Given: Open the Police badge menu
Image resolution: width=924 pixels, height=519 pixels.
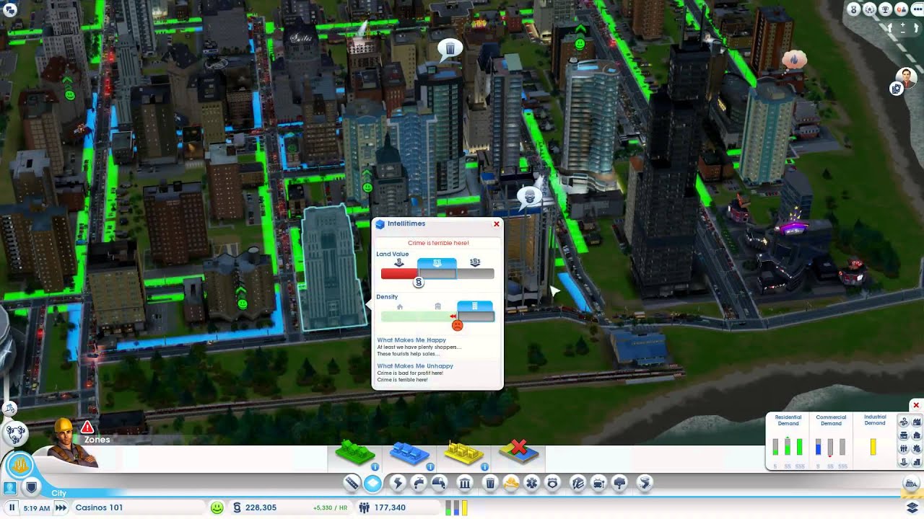Looking at the screenshot, I should click(x=553, y=483).
